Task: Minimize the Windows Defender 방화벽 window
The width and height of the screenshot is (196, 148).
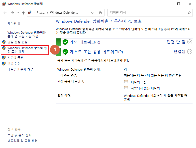Action: (x=167, y=4)
